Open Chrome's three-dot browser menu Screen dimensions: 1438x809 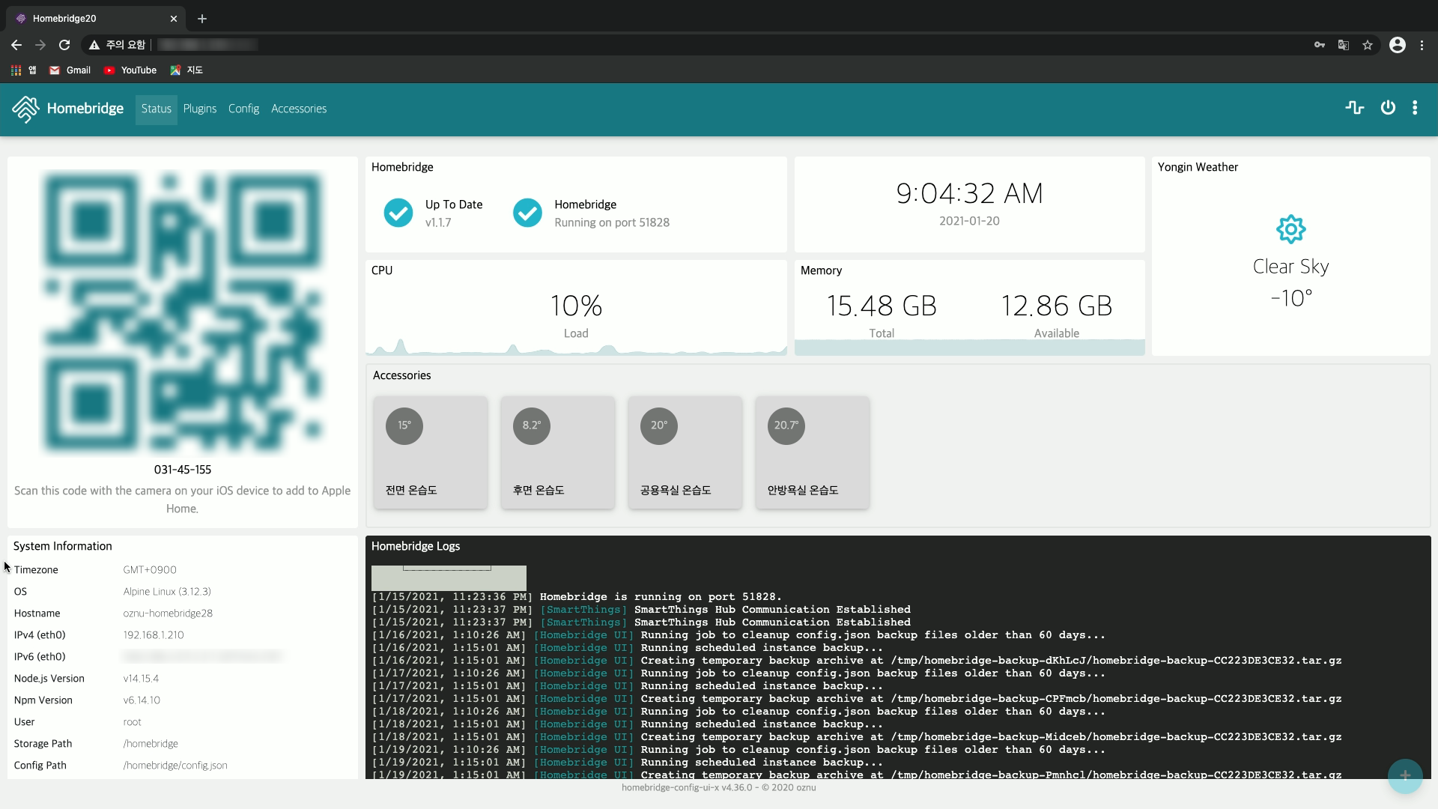pos(1422,45)
